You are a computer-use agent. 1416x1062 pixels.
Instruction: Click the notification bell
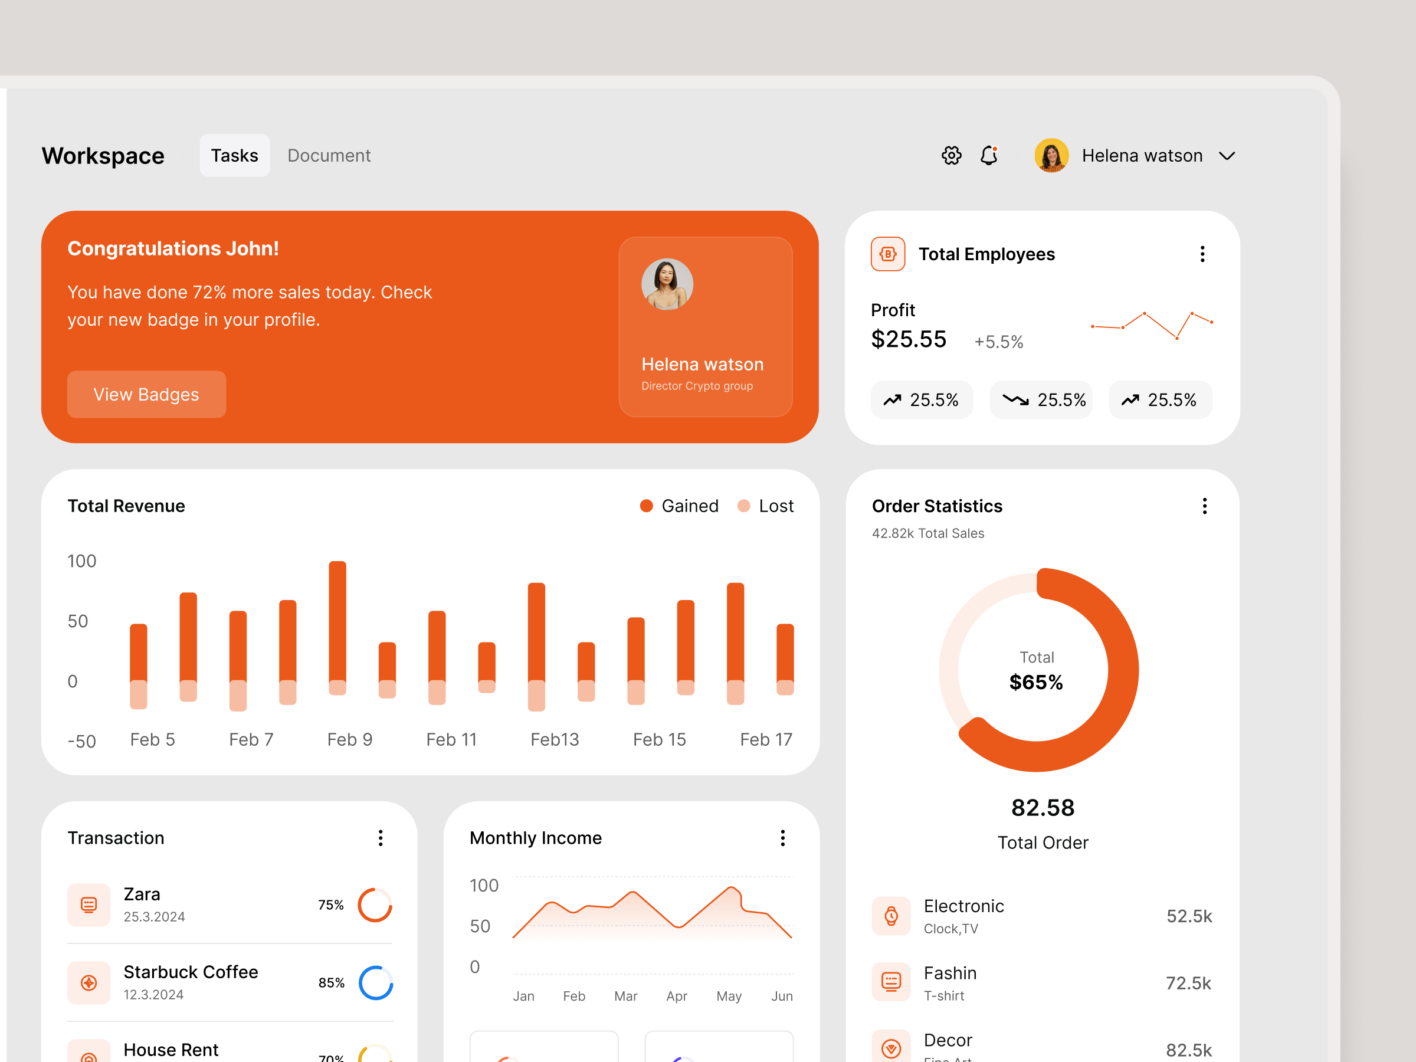[x=989, y=155]
